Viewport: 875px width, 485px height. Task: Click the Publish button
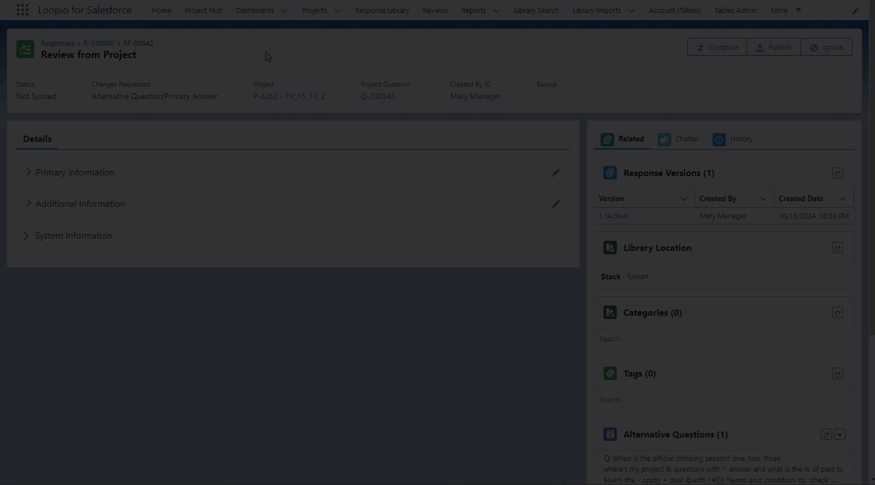point(773,47)
